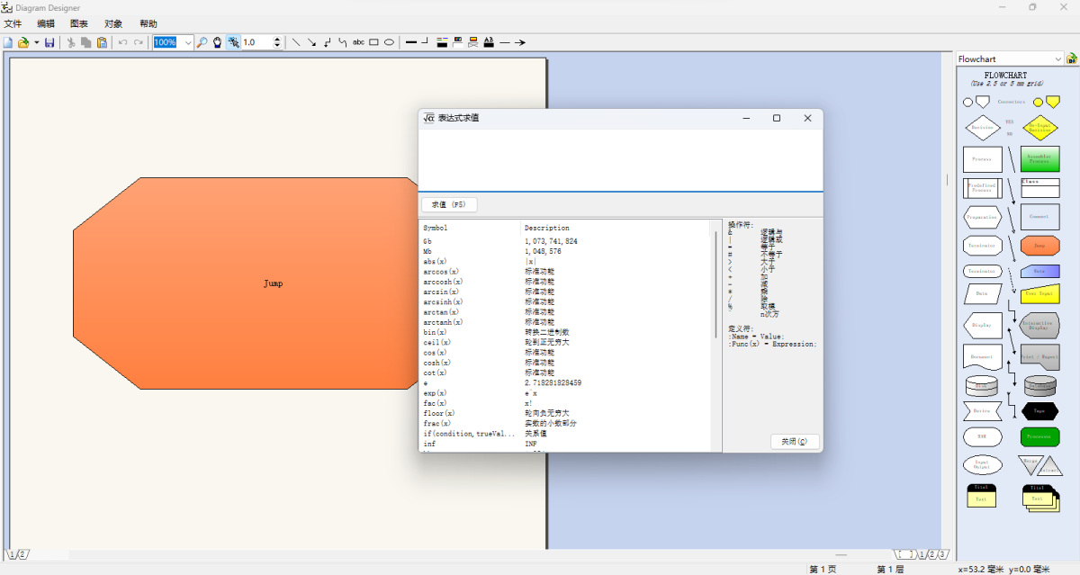
Task: Select the hand pan tool
Action: tap(217, 42)
